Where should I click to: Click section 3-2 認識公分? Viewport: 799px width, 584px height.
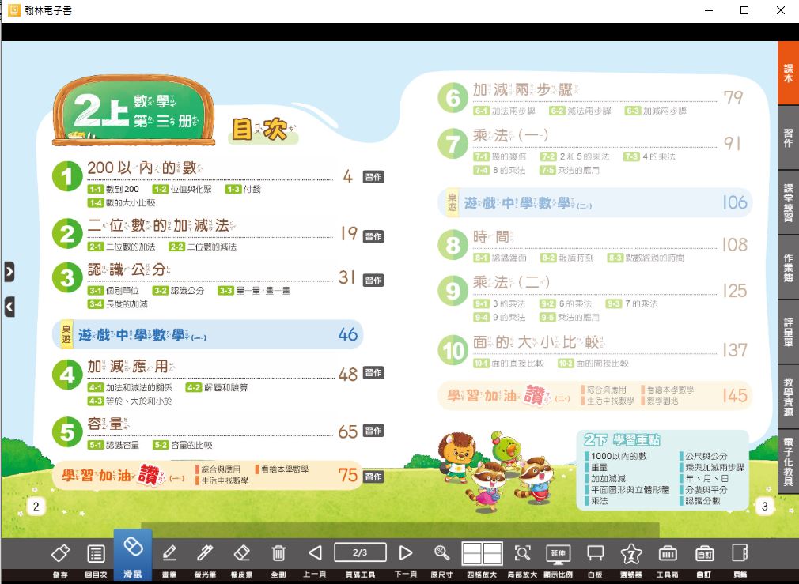coord(178,290)
